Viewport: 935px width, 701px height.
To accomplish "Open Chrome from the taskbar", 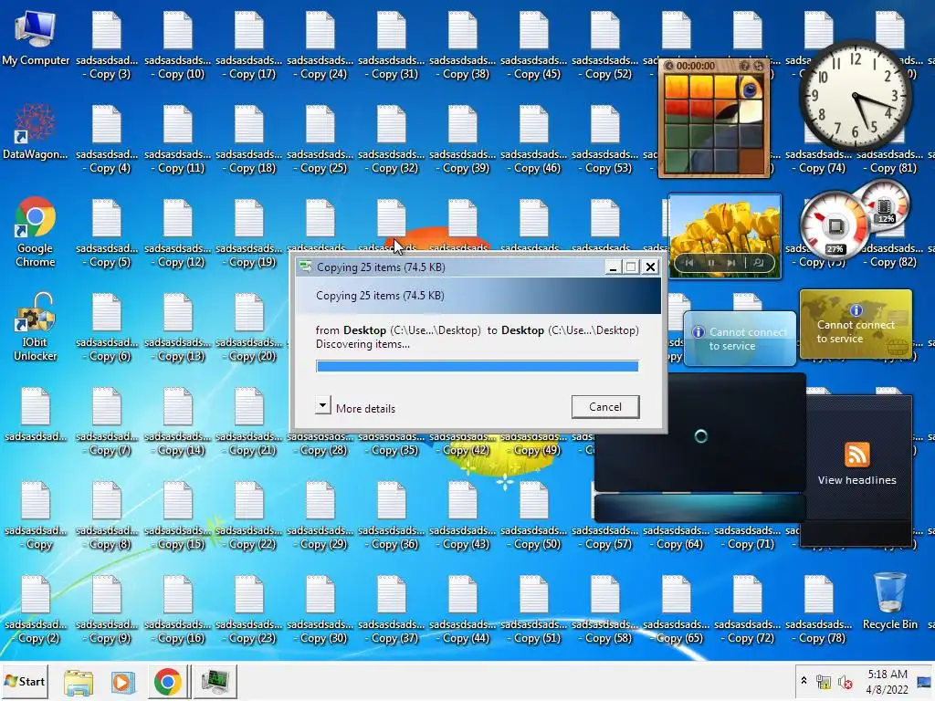I will tap(168, 682).
